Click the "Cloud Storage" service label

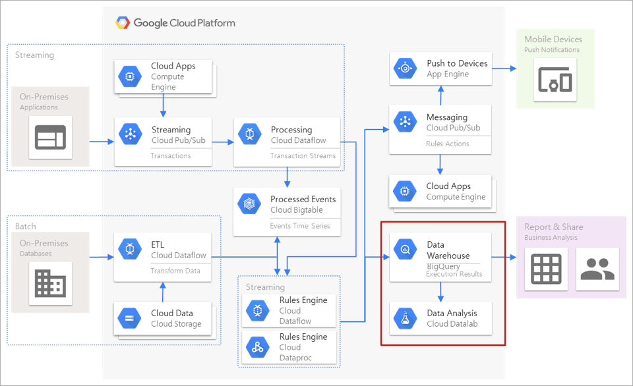click(x=176, y=324)
